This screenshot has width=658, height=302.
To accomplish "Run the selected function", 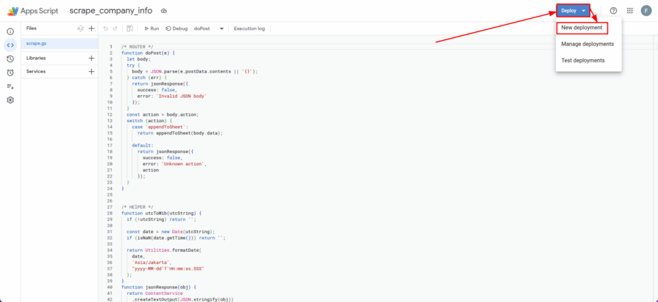I will tap(152, 28).
